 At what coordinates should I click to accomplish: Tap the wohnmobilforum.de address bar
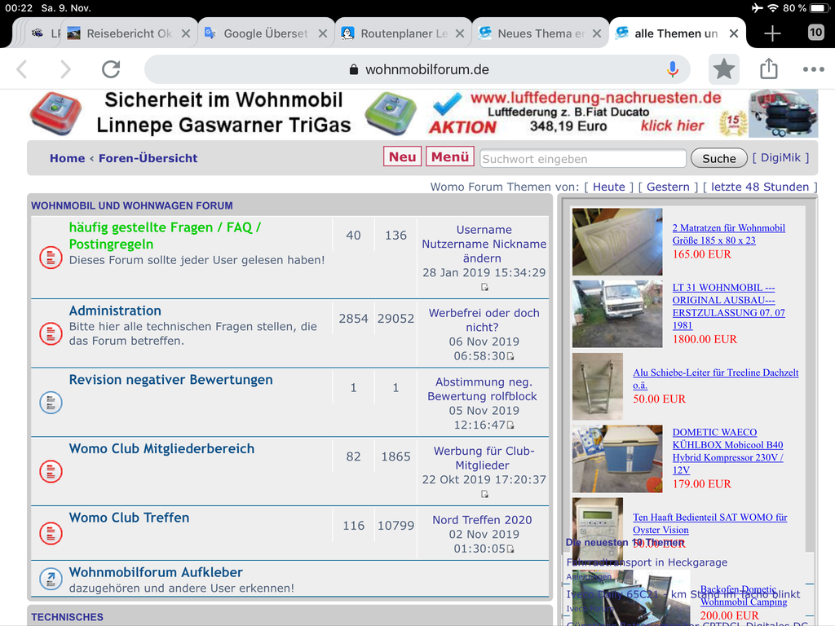(417, 69)
